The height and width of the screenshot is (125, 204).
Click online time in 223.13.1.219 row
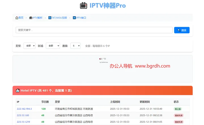tap(120, 122)
